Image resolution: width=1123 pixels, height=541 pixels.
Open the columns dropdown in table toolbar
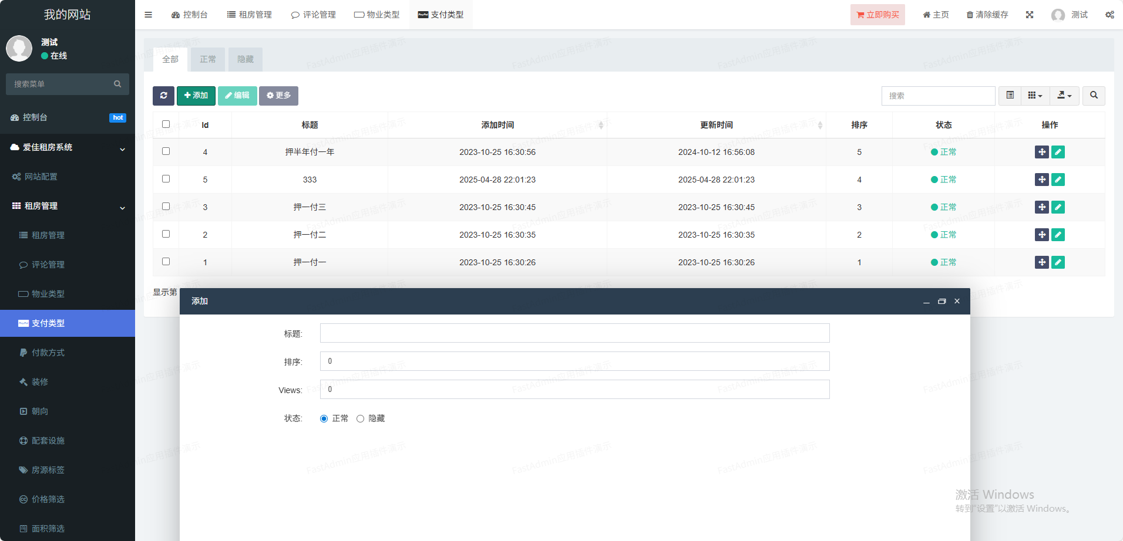1035,96
